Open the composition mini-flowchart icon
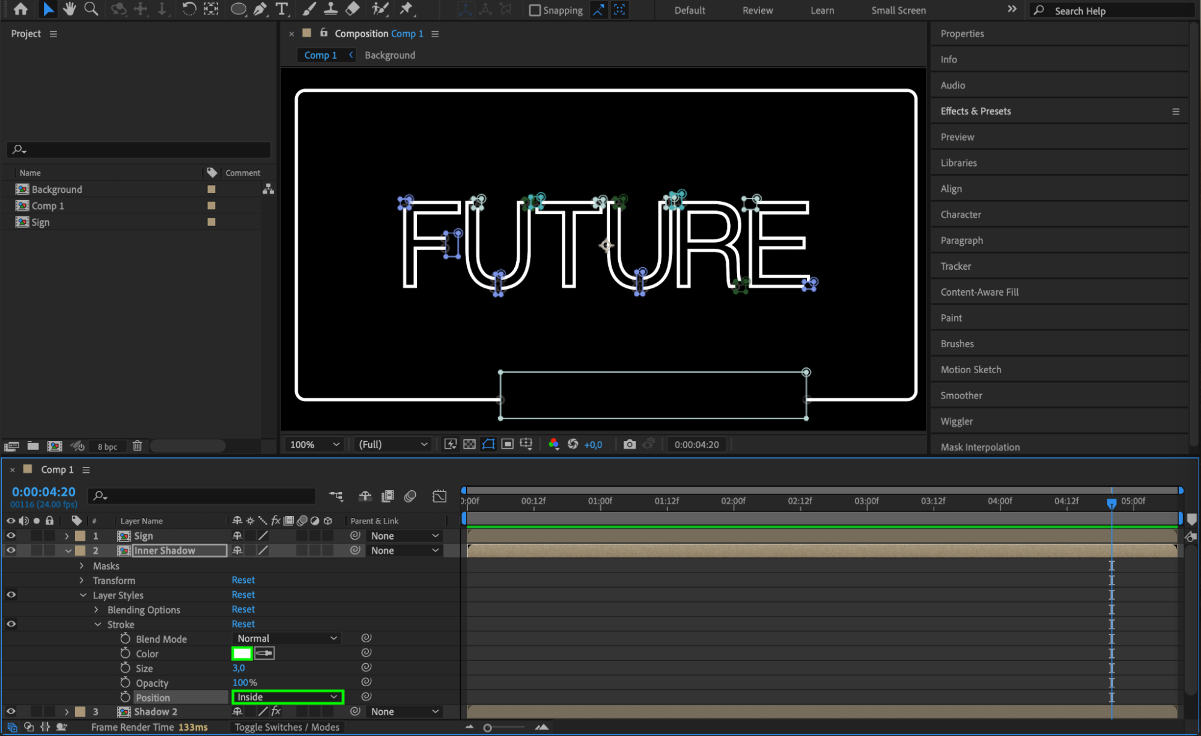Image resolution: width=1201 pixels, height=736 pixels. [x=336, y=496]
